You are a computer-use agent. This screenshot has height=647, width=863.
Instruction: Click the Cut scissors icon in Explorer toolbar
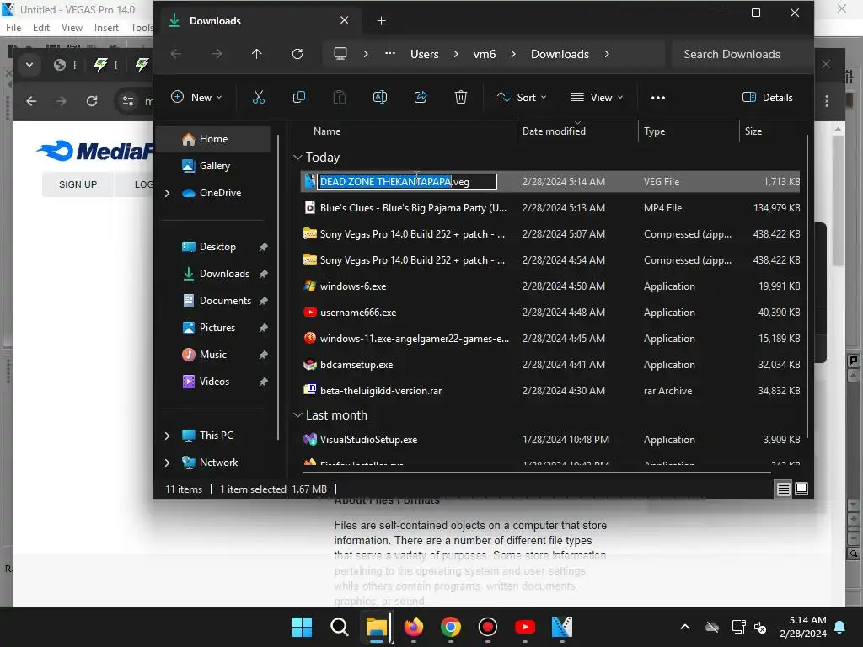tap(258, 98)
